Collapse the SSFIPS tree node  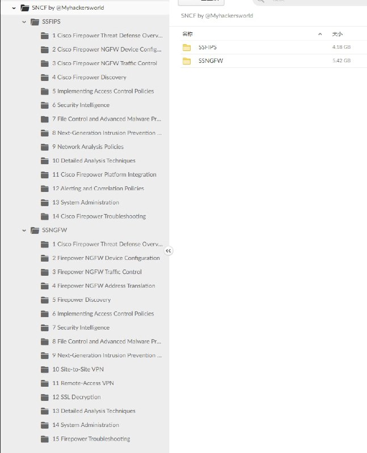(x=24, y=22)
